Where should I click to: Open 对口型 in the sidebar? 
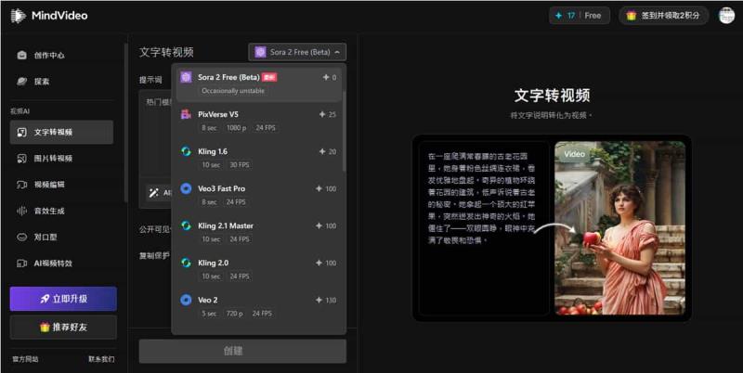tap(45, 237)
